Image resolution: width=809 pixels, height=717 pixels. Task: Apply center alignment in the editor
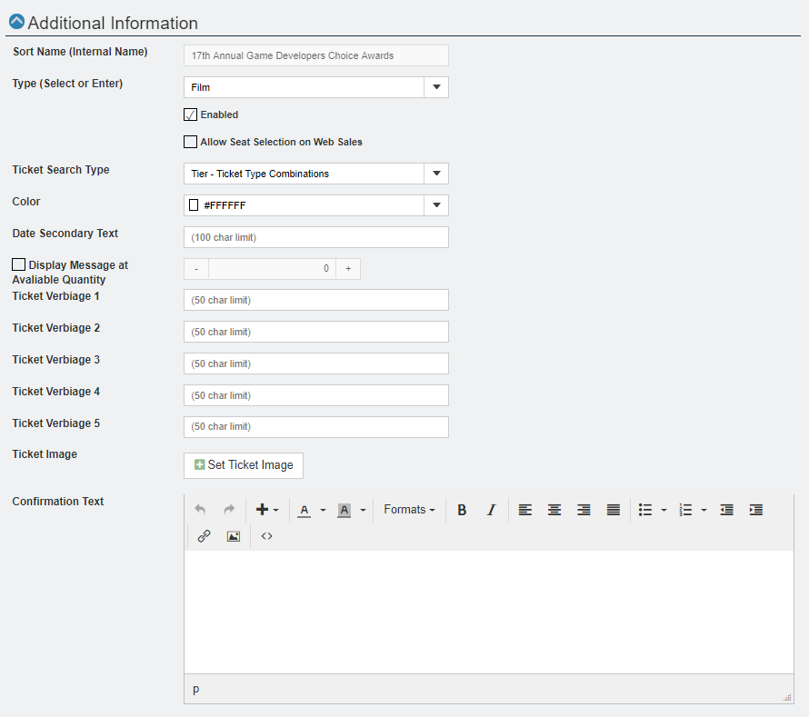[x=554, y=510]
